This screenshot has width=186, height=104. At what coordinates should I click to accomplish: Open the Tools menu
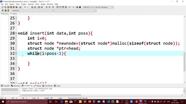[37, 4]
